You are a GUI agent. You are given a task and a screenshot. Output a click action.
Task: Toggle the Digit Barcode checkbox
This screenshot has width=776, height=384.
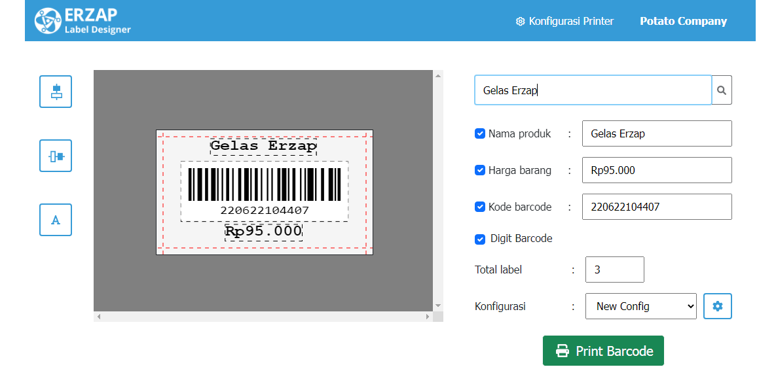pyautogui.click(x=479, y=239)
